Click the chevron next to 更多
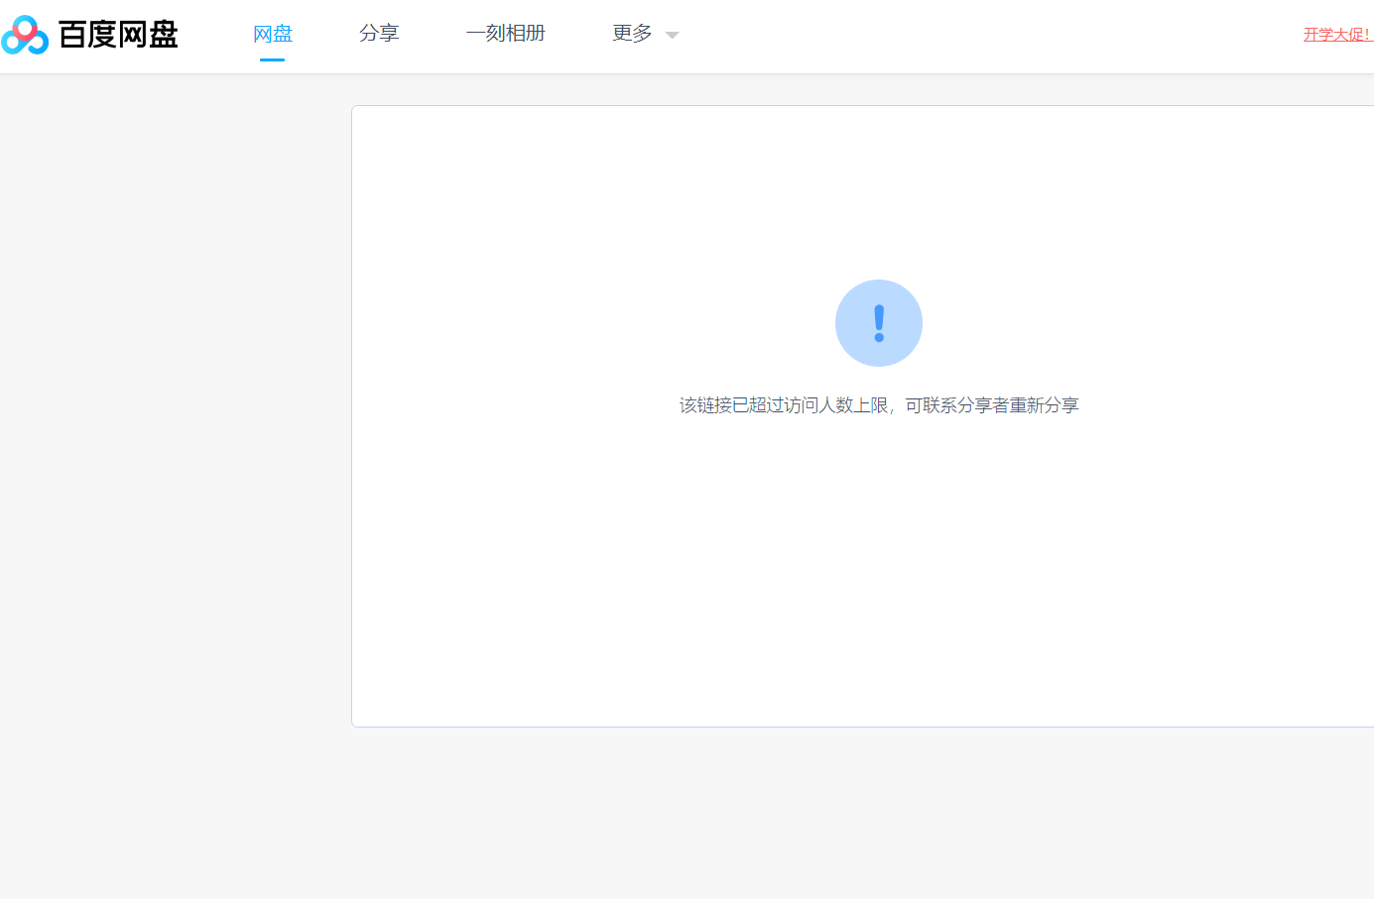 tap(672, 34)
